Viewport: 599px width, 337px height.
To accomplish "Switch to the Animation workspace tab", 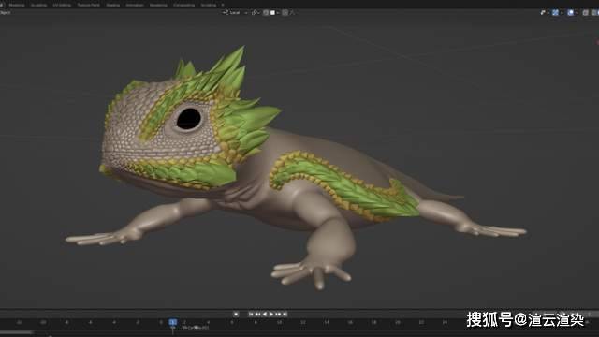I will click(x=134, y=5).
